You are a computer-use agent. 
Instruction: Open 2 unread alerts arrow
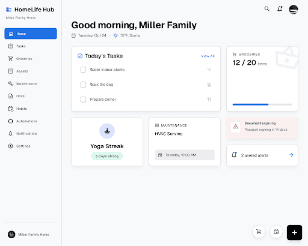pyautogui.click(x=291, y=155)
